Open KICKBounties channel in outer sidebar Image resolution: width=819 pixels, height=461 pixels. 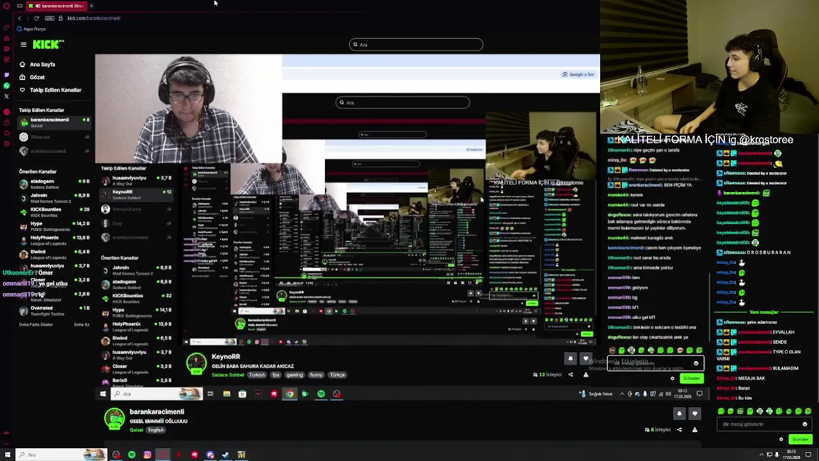pyautogui.click(x=54, y=212)
